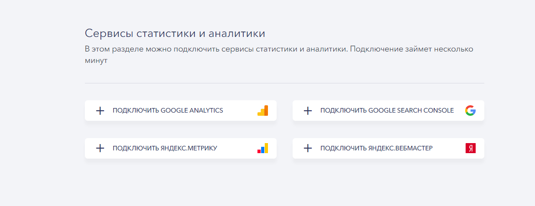
Task: Select the "Подключить Google Search Console" label text
Action: click(x=387, y=111)
